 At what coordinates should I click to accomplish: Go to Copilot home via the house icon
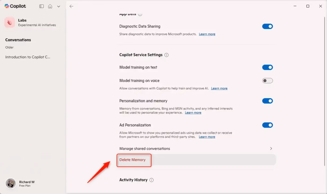(x=50, y=6)
